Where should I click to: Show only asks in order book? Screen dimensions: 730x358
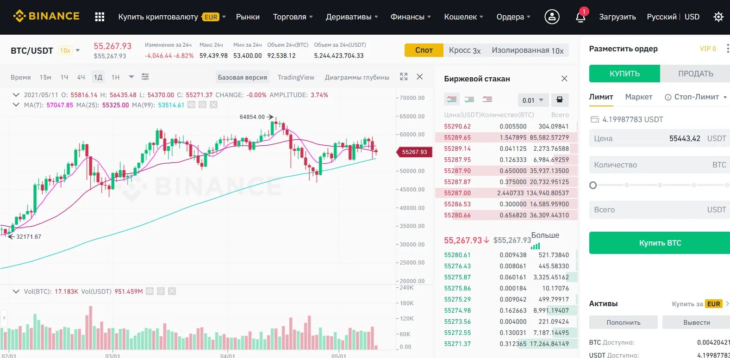[487, 99]
